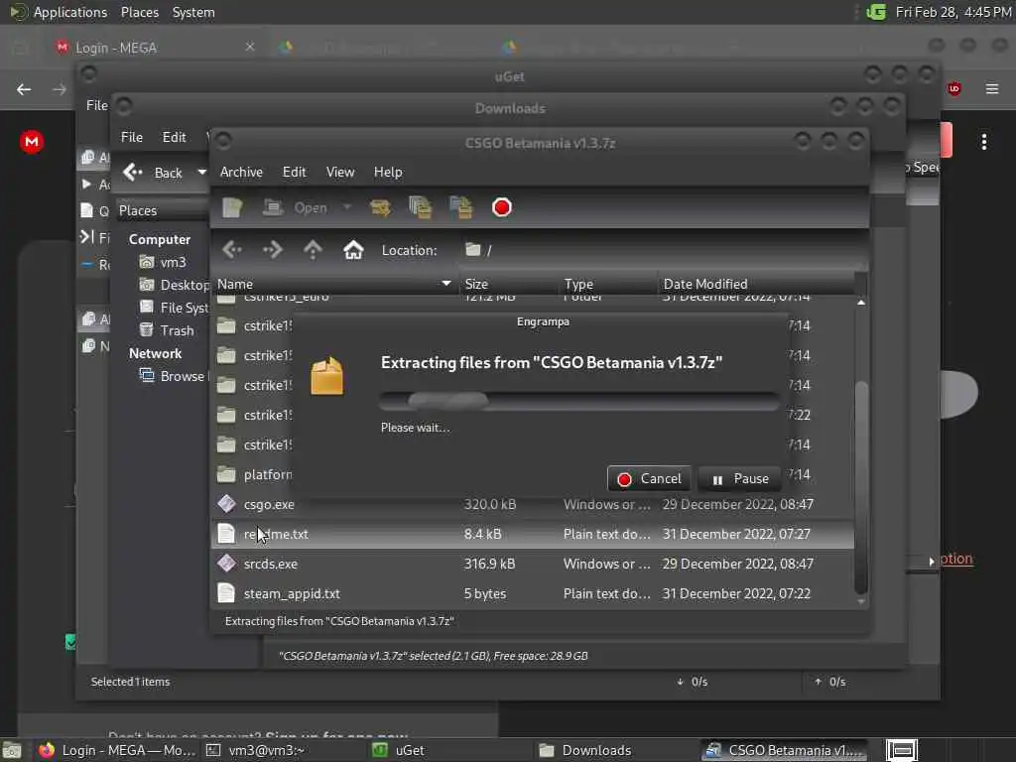Click the uGet tray icon in top panel
This screenshot has height=762, width=1016.
coord(876,12)
